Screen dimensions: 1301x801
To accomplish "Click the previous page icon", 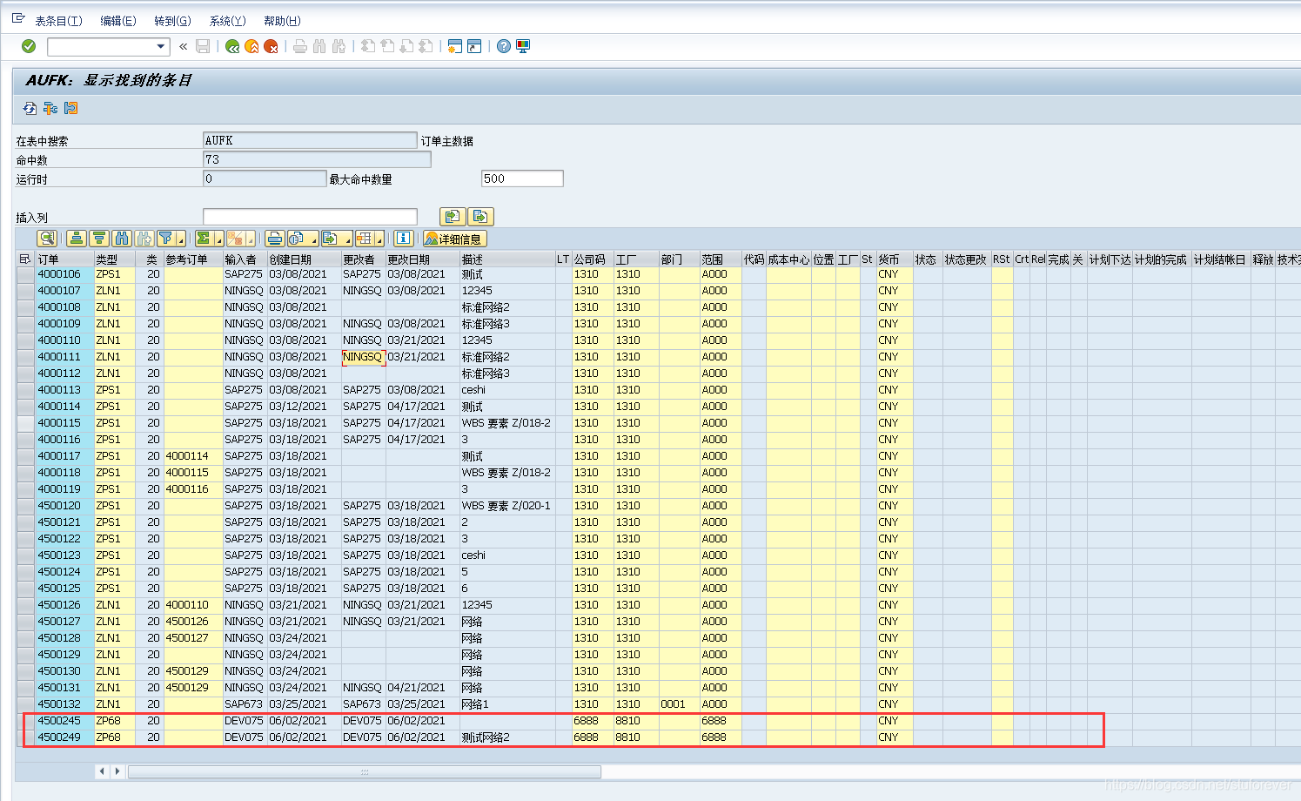I will (x=387, y=46).
